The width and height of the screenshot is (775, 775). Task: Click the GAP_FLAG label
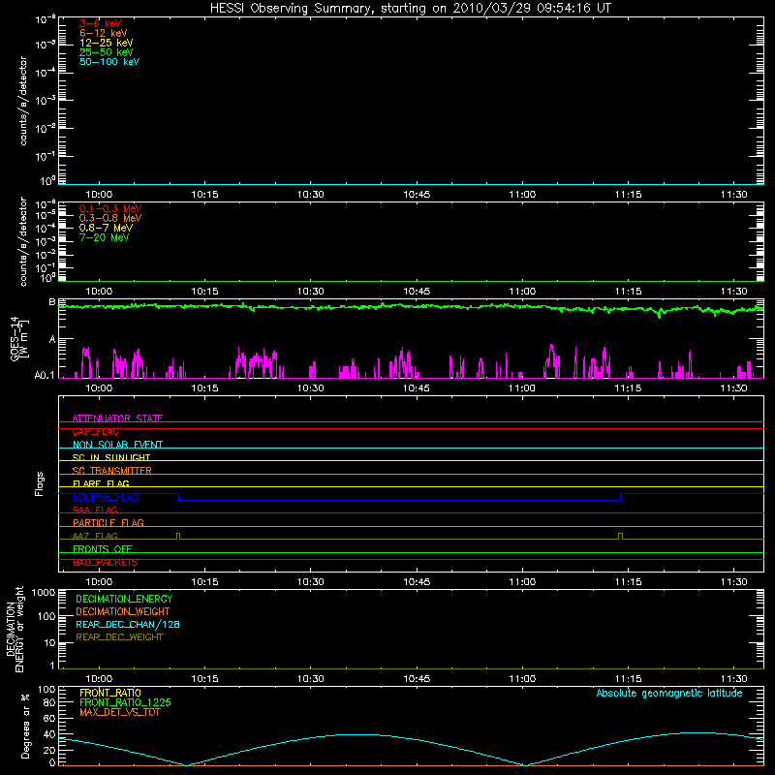point(95,431)
